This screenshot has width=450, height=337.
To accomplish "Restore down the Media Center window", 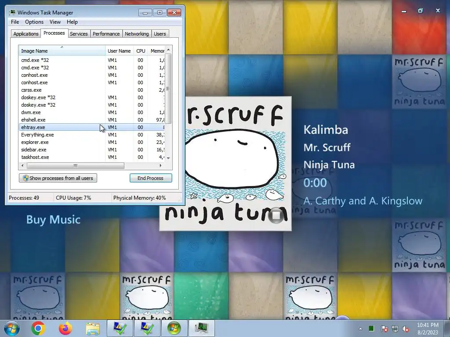I will point(421,11).
